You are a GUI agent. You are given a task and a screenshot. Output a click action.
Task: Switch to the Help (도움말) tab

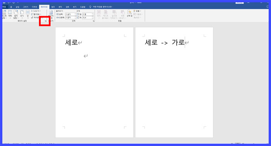pyautogui.click(x=83, y=7)
